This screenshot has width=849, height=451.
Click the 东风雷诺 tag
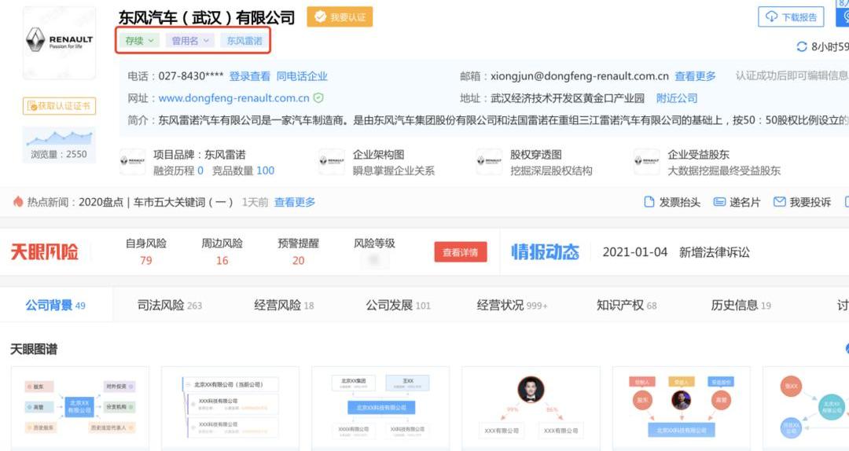tap(244, 41)
